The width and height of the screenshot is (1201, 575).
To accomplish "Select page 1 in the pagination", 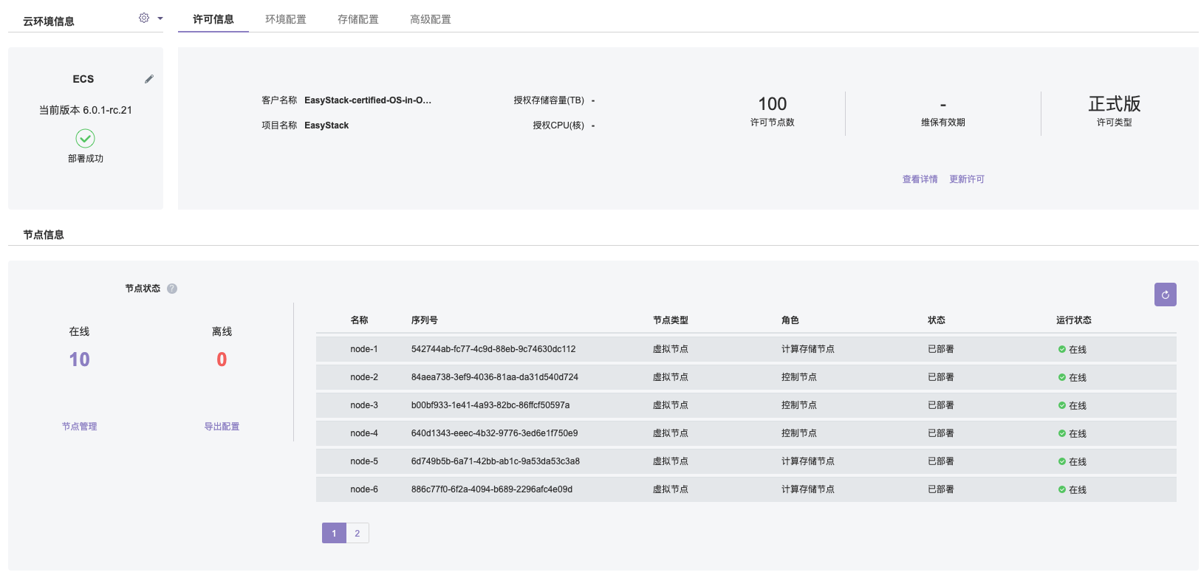I will point(334,533).
